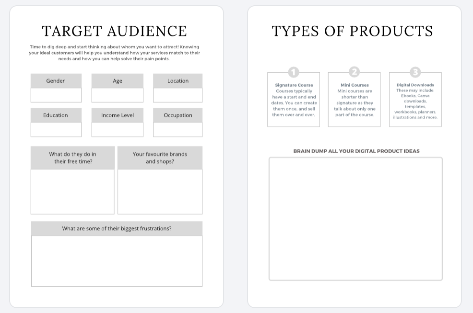Click the Location label
The height and width of the screenshot is (313, 473).
[x=178, y=81]
